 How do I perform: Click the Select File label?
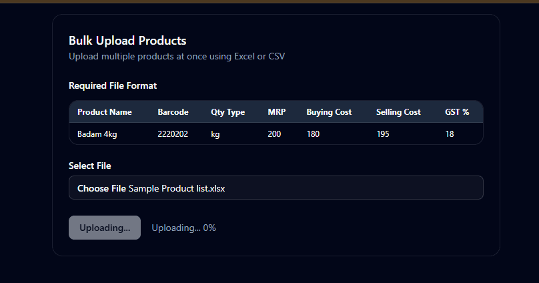click(x=89, y=166)
